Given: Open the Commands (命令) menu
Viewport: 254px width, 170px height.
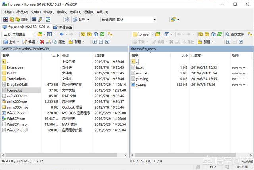Looking at the screenshot, I should coord(49,12).
